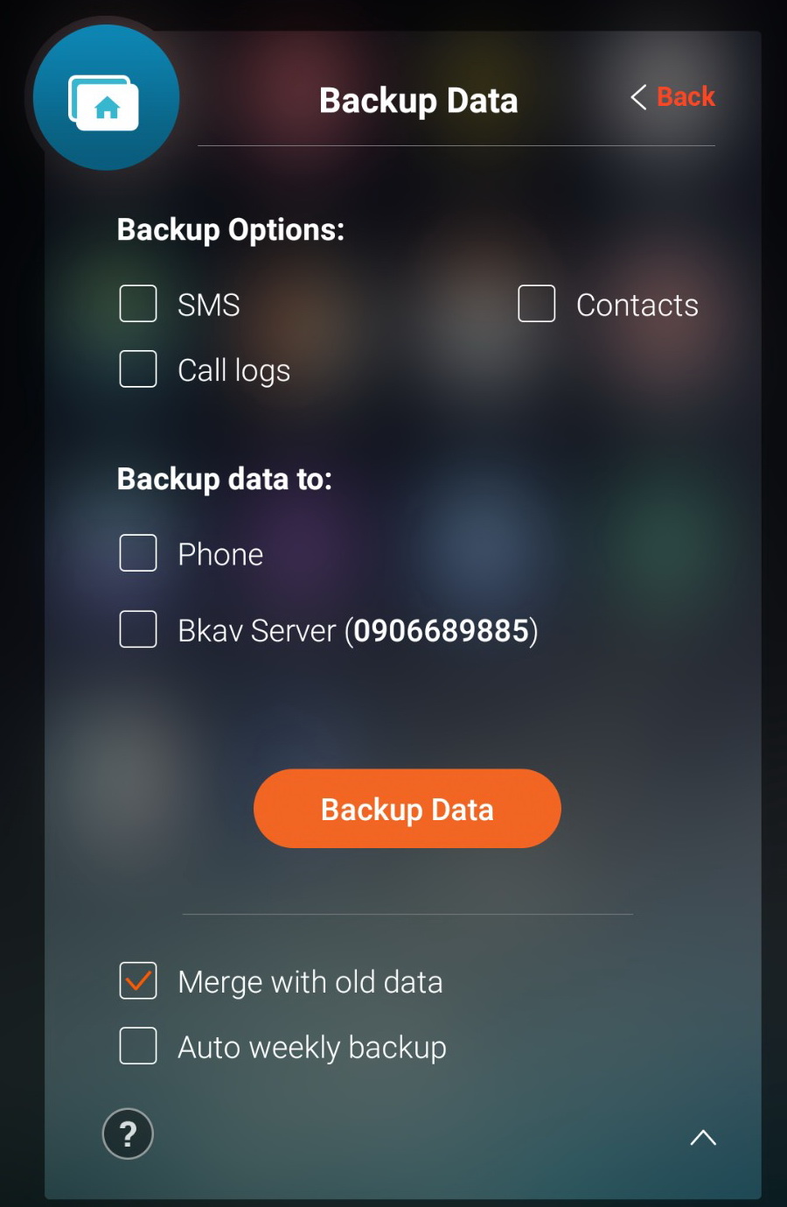Click the SMS label text

tap(209, 305)
